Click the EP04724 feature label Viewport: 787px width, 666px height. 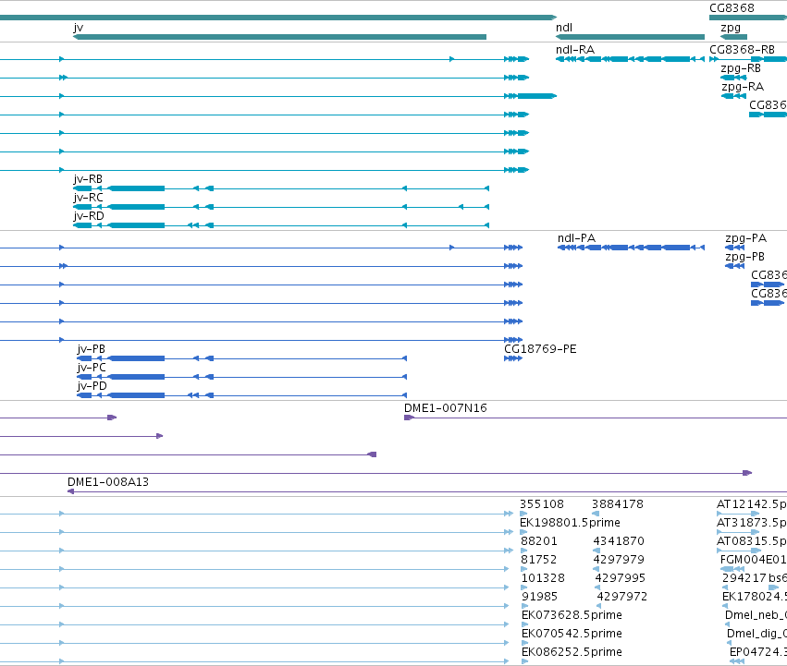point(758,652)
